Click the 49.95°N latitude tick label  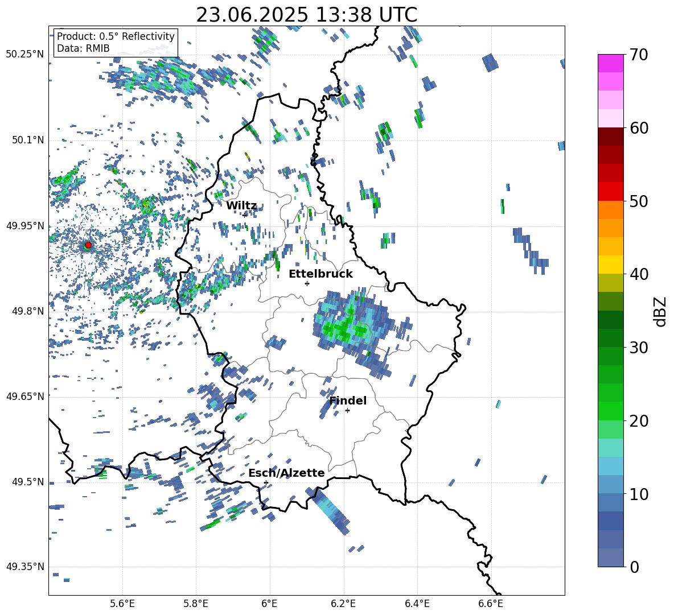coord(25,225)
